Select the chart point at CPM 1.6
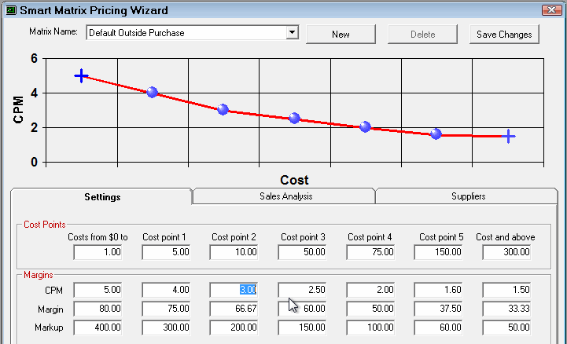The width and height of the screenshot is (567, 344). click(436, 134)
